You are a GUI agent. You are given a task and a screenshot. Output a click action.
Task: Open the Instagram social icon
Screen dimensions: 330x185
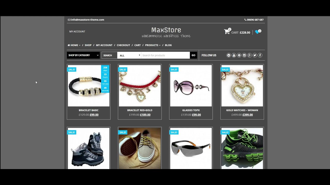244,55
